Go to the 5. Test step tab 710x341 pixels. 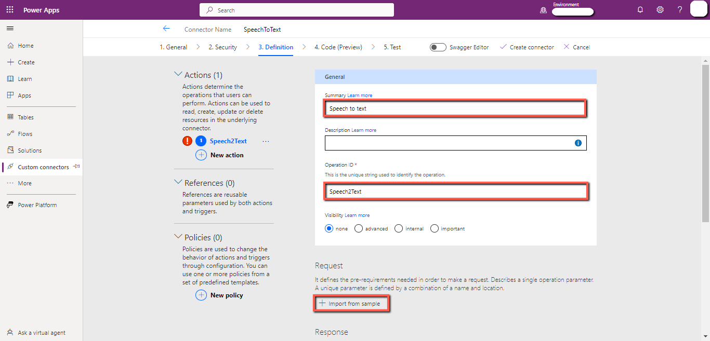pyautogui.click(x=392, y=47)
